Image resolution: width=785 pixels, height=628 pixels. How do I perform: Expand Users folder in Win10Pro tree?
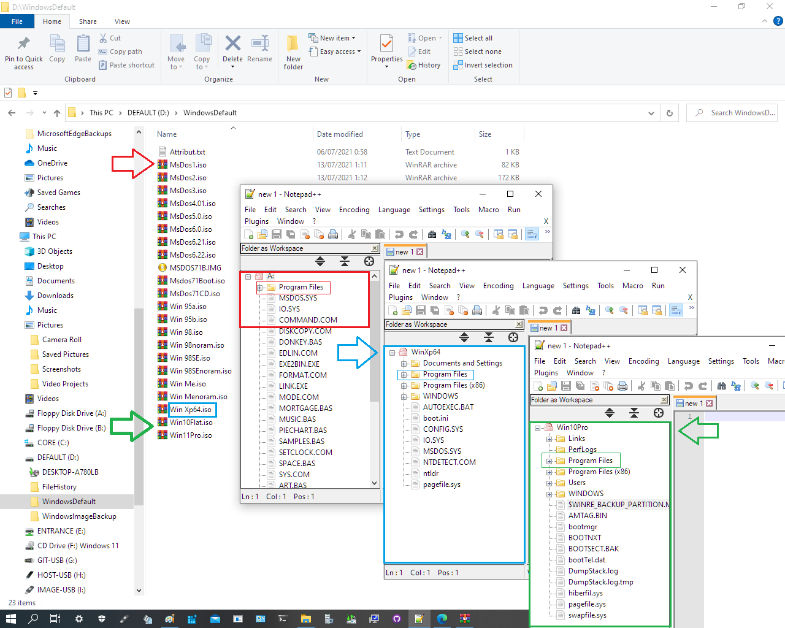tap(549, 483)
